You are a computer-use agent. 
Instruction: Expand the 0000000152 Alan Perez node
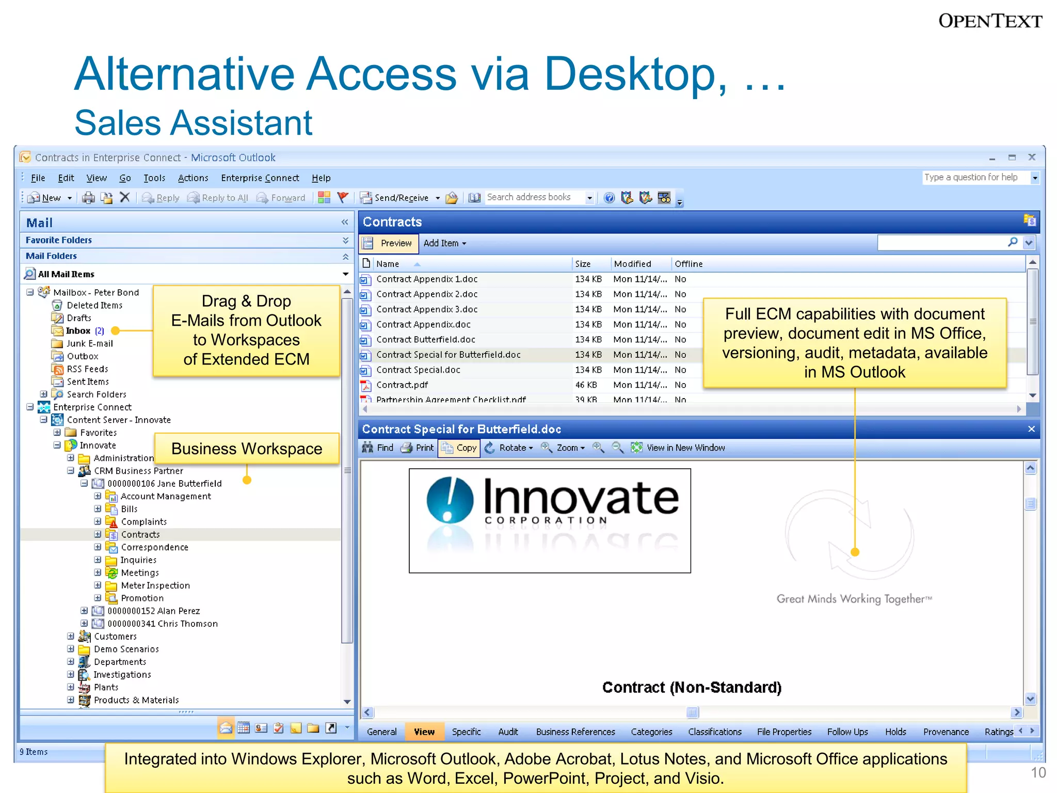click(x=84, y=611)
